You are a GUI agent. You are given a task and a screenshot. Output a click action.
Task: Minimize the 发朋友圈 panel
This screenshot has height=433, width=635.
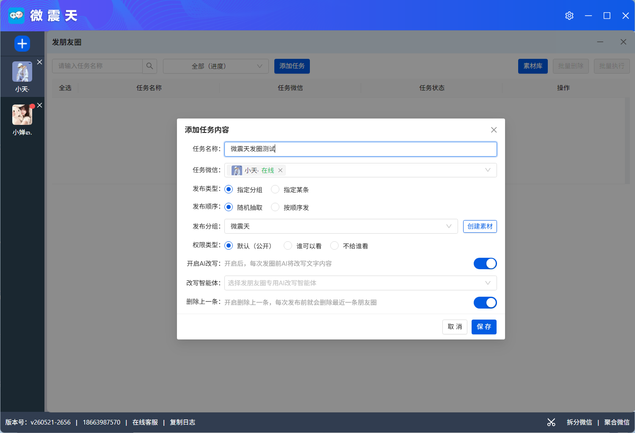tap(600, 42)
